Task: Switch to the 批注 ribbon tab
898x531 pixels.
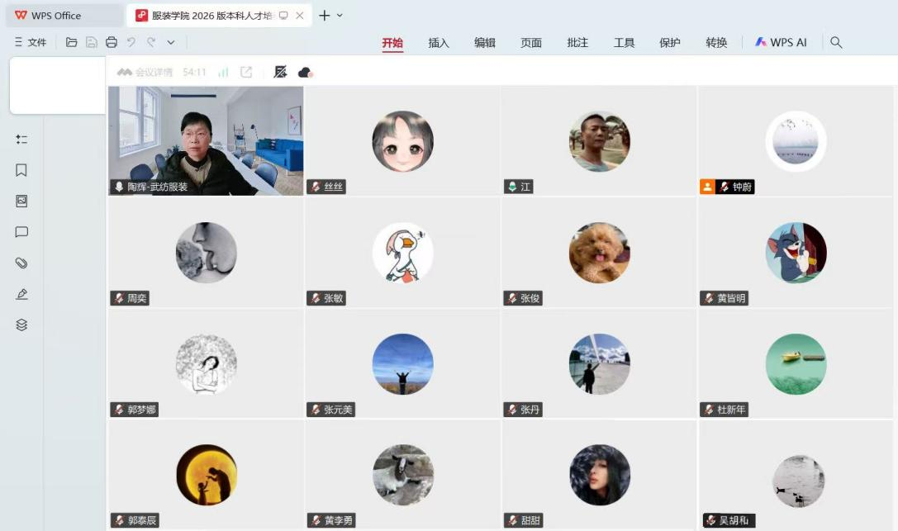Action: [x=577, y=43]
